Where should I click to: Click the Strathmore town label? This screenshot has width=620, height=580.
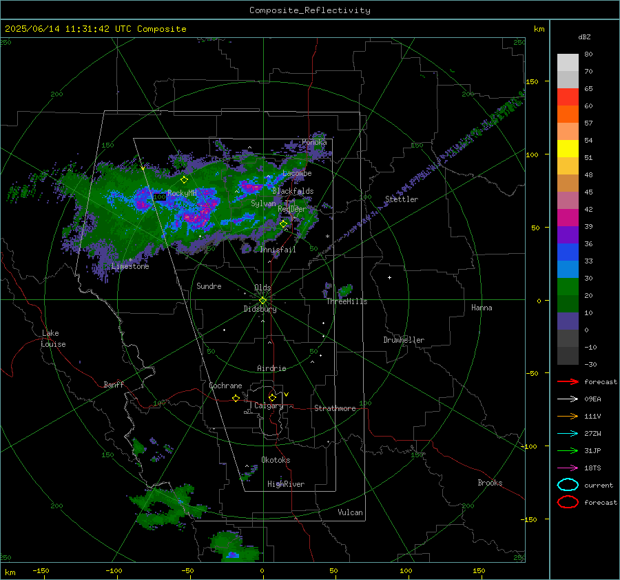click(x=335, y=408)
